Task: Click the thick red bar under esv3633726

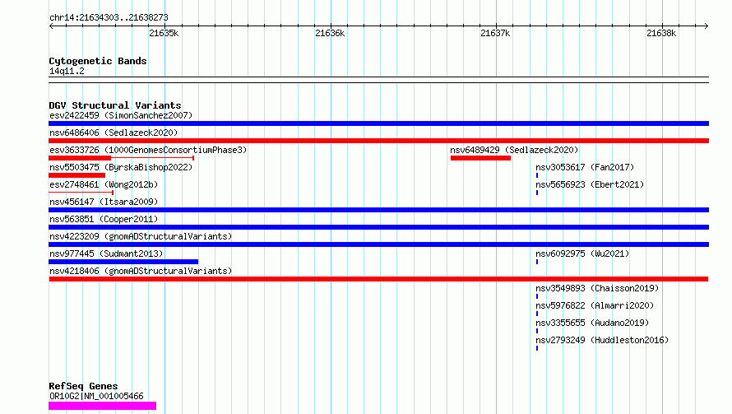Action: pyautogui.click(x=80, y=158)
